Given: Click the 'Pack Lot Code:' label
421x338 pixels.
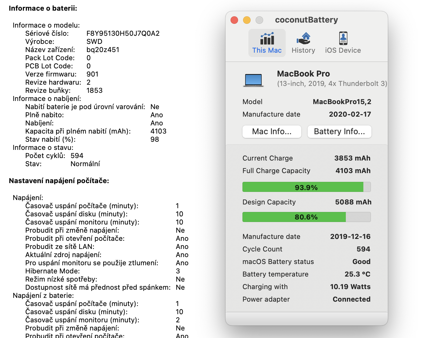Looking at the screenshot, I should click(50, 58).
